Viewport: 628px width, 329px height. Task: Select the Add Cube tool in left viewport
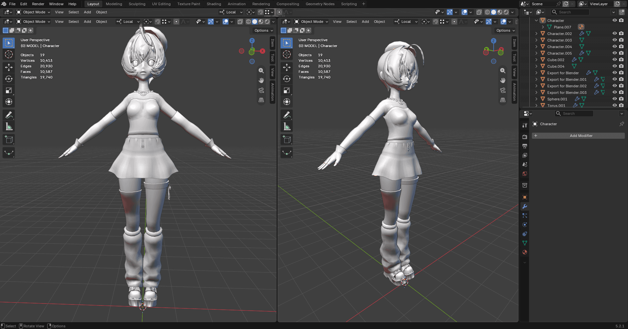[9, 140]
